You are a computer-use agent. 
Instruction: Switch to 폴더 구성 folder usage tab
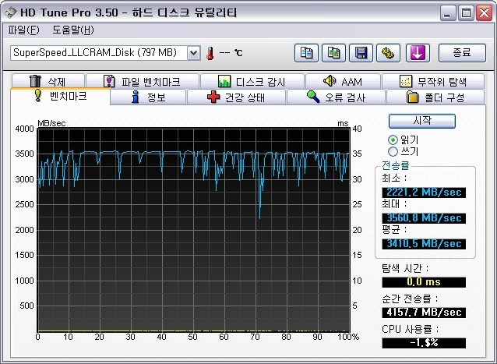(435, 97)
